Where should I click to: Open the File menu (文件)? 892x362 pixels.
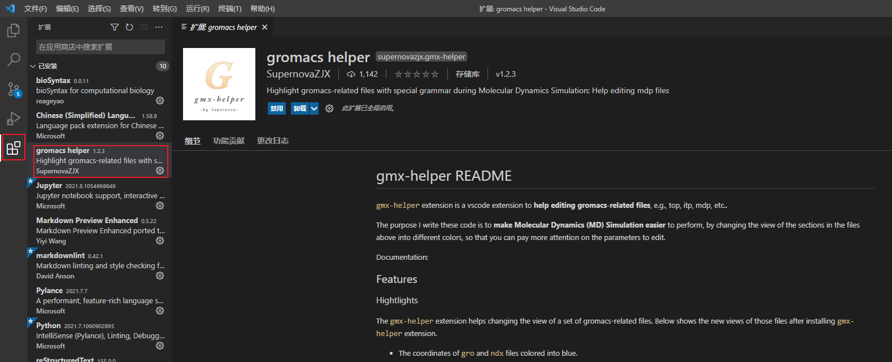click(x=35, y=8)
